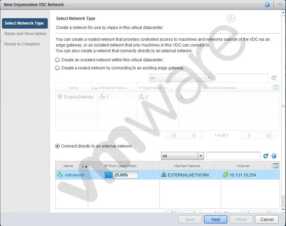Click VCenter column header
Screen dimensions: 286x226
[x=243, y=166]
